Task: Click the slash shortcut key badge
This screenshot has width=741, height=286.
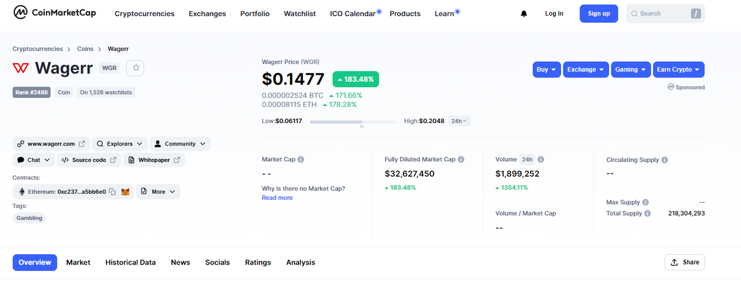Action: pos(696,13)
